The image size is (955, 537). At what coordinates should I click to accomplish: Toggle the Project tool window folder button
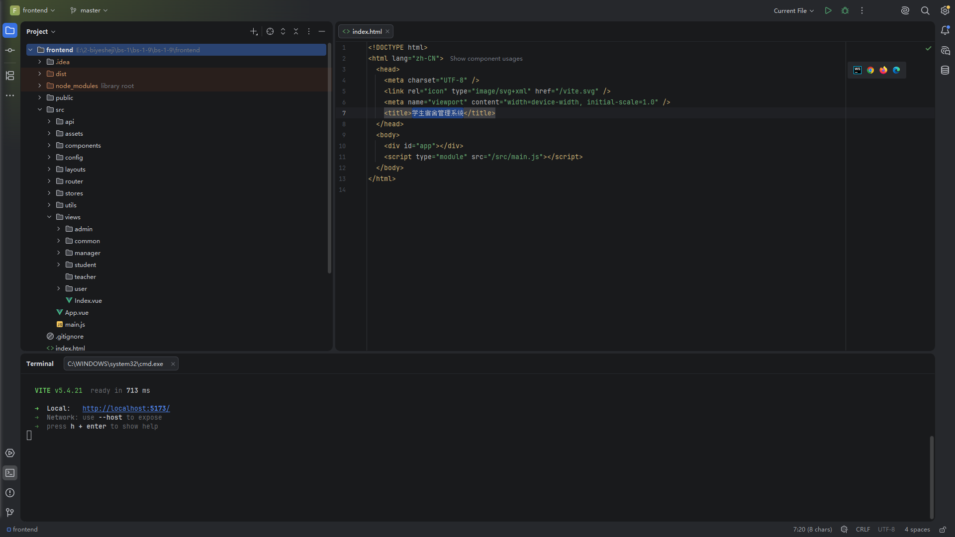click(x=10, y=30)
